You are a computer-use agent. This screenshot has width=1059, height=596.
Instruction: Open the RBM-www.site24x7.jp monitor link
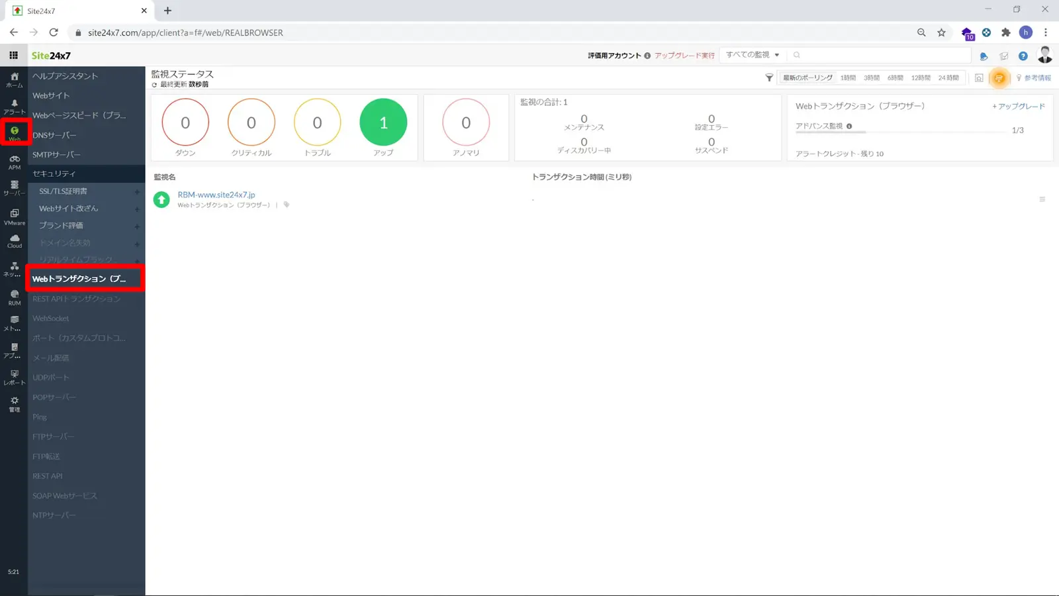click(216, 195)
